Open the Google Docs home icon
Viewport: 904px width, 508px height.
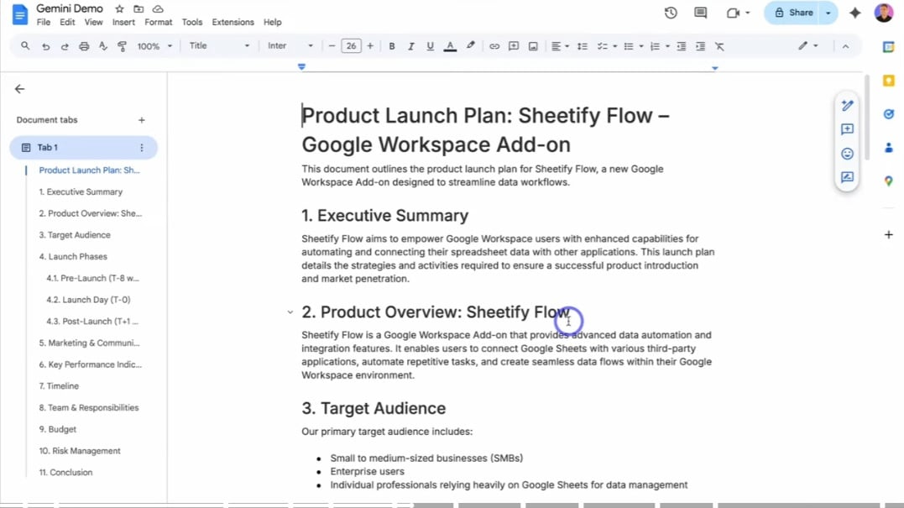pyautogui.click(x=20, y=14)
